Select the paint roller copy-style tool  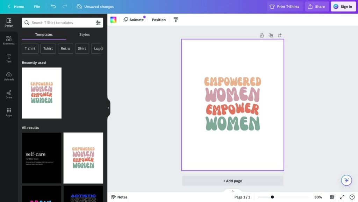coord(176,20)
